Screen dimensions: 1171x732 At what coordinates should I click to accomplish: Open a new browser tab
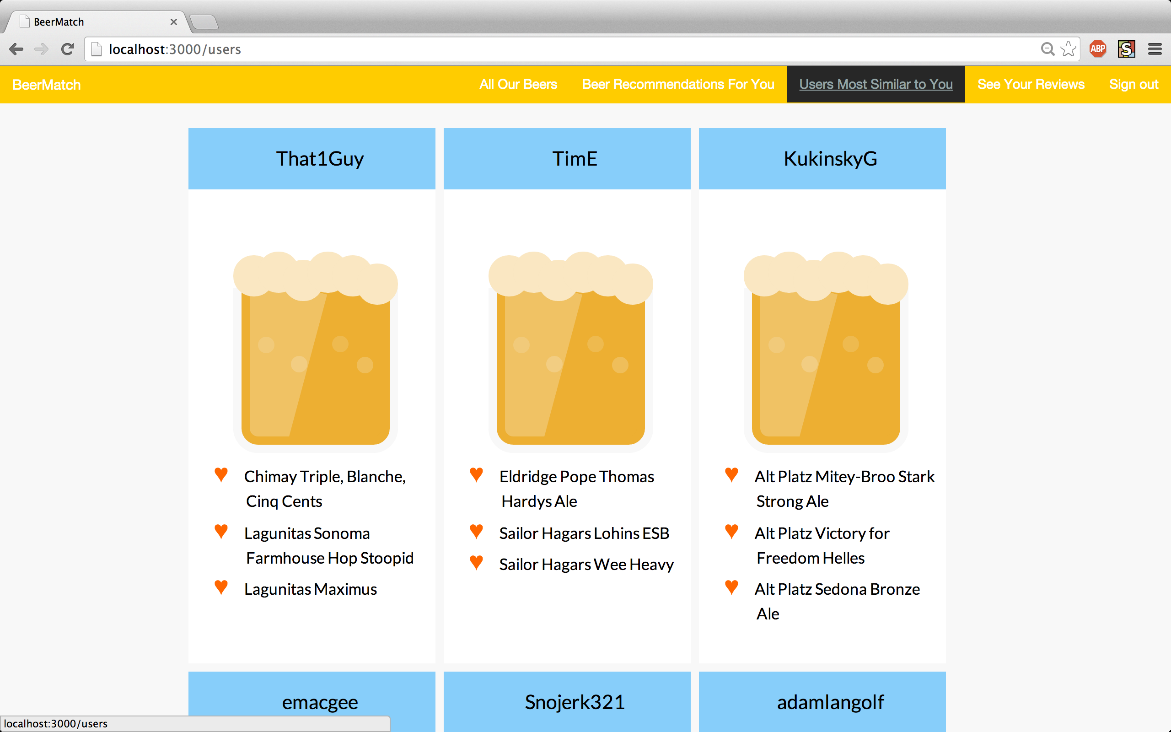[x=204, y=22]
